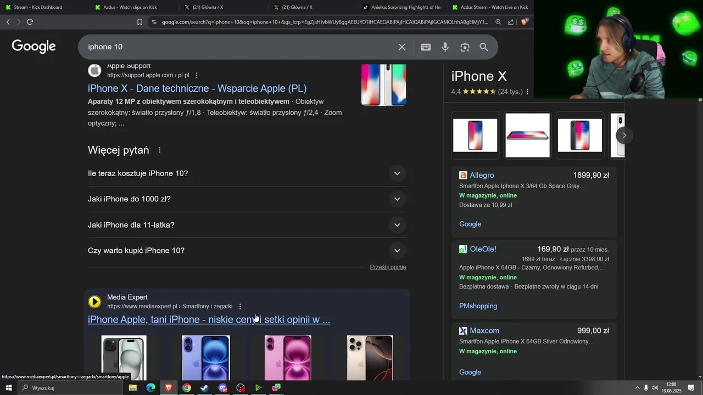This screenshot has height=395, width=703.
Task: Launch Microsoft Edge from taskbar
Action: click(x=150, y=388)
